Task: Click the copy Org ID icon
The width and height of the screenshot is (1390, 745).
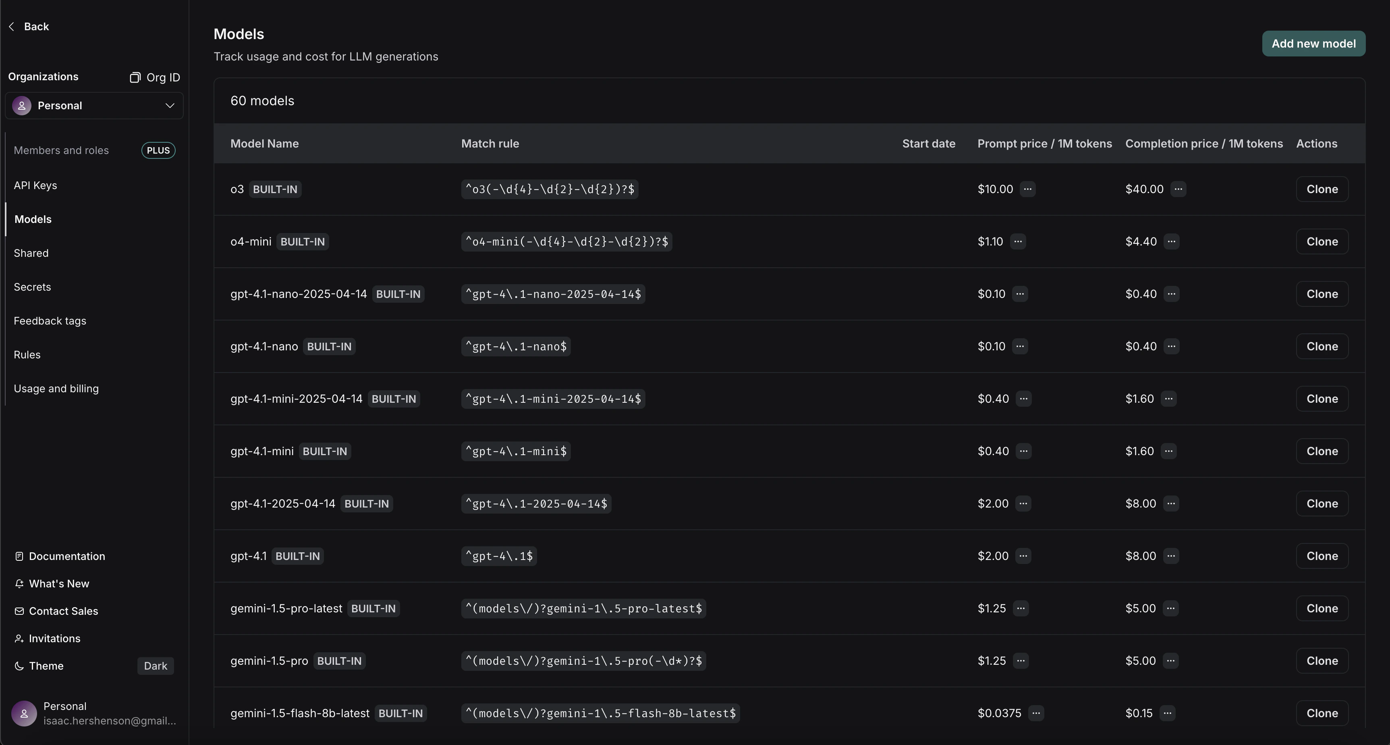Action: tap(135, 78)
